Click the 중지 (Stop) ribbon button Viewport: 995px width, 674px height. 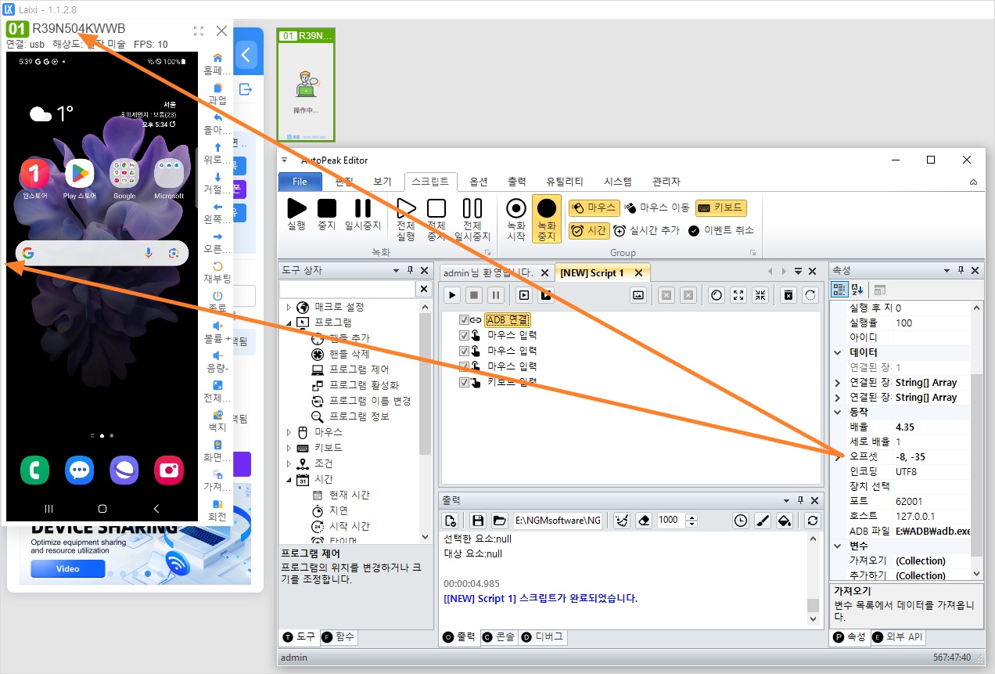[327, 214]
